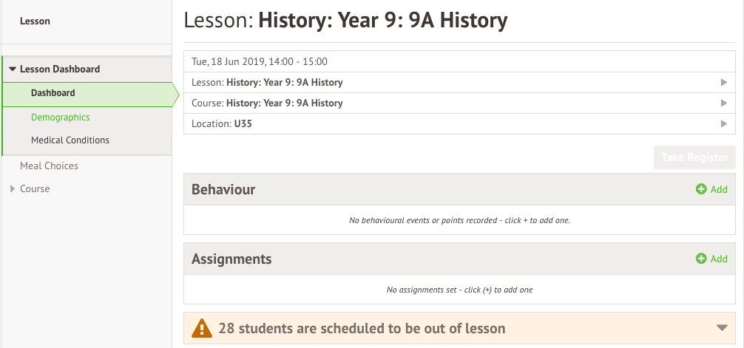
Task: Expand the Course sidebar item
Action: click(13, 189)
